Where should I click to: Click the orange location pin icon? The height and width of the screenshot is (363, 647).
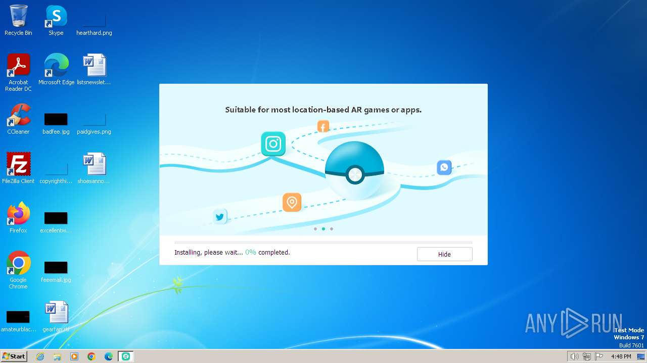pos(292,203)
